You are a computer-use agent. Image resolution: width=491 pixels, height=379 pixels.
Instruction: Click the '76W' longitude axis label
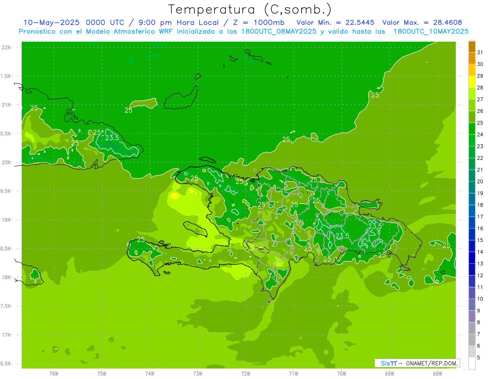54,373
